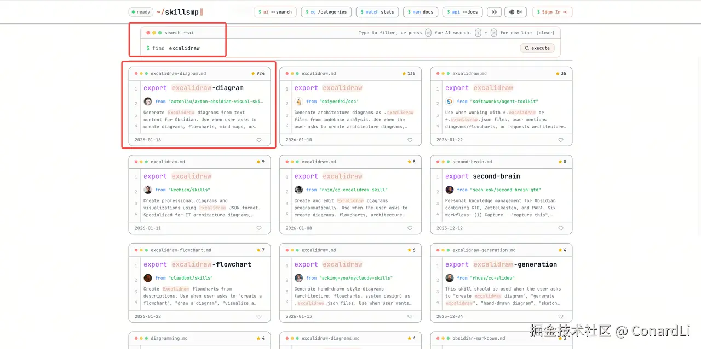Click the 2025-12-12 date text
The width and height of the screenshot is (701, 349).
click(x=450, y=228)
